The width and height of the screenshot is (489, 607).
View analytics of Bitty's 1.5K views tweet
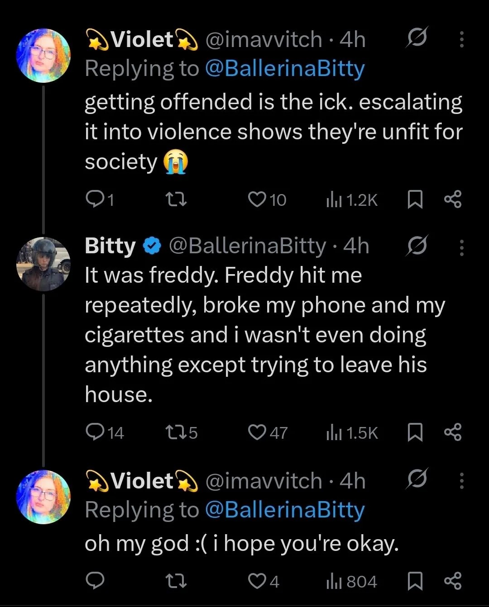tap(352, 433)
